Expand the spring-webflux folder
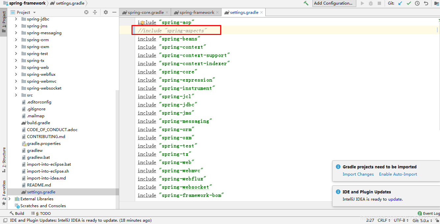 coord(16,74)
